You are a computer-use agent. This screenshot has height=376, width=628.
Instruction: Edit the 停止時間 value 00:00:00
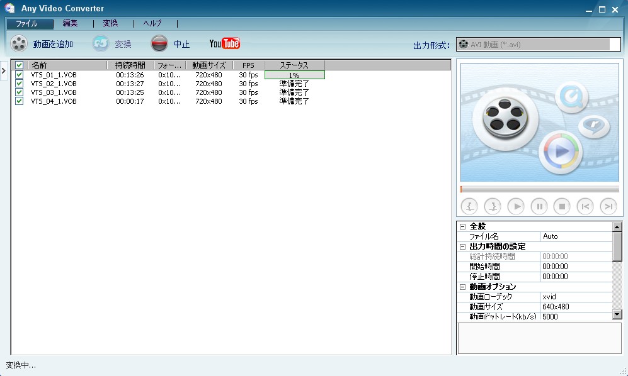[x=576, y=277]
